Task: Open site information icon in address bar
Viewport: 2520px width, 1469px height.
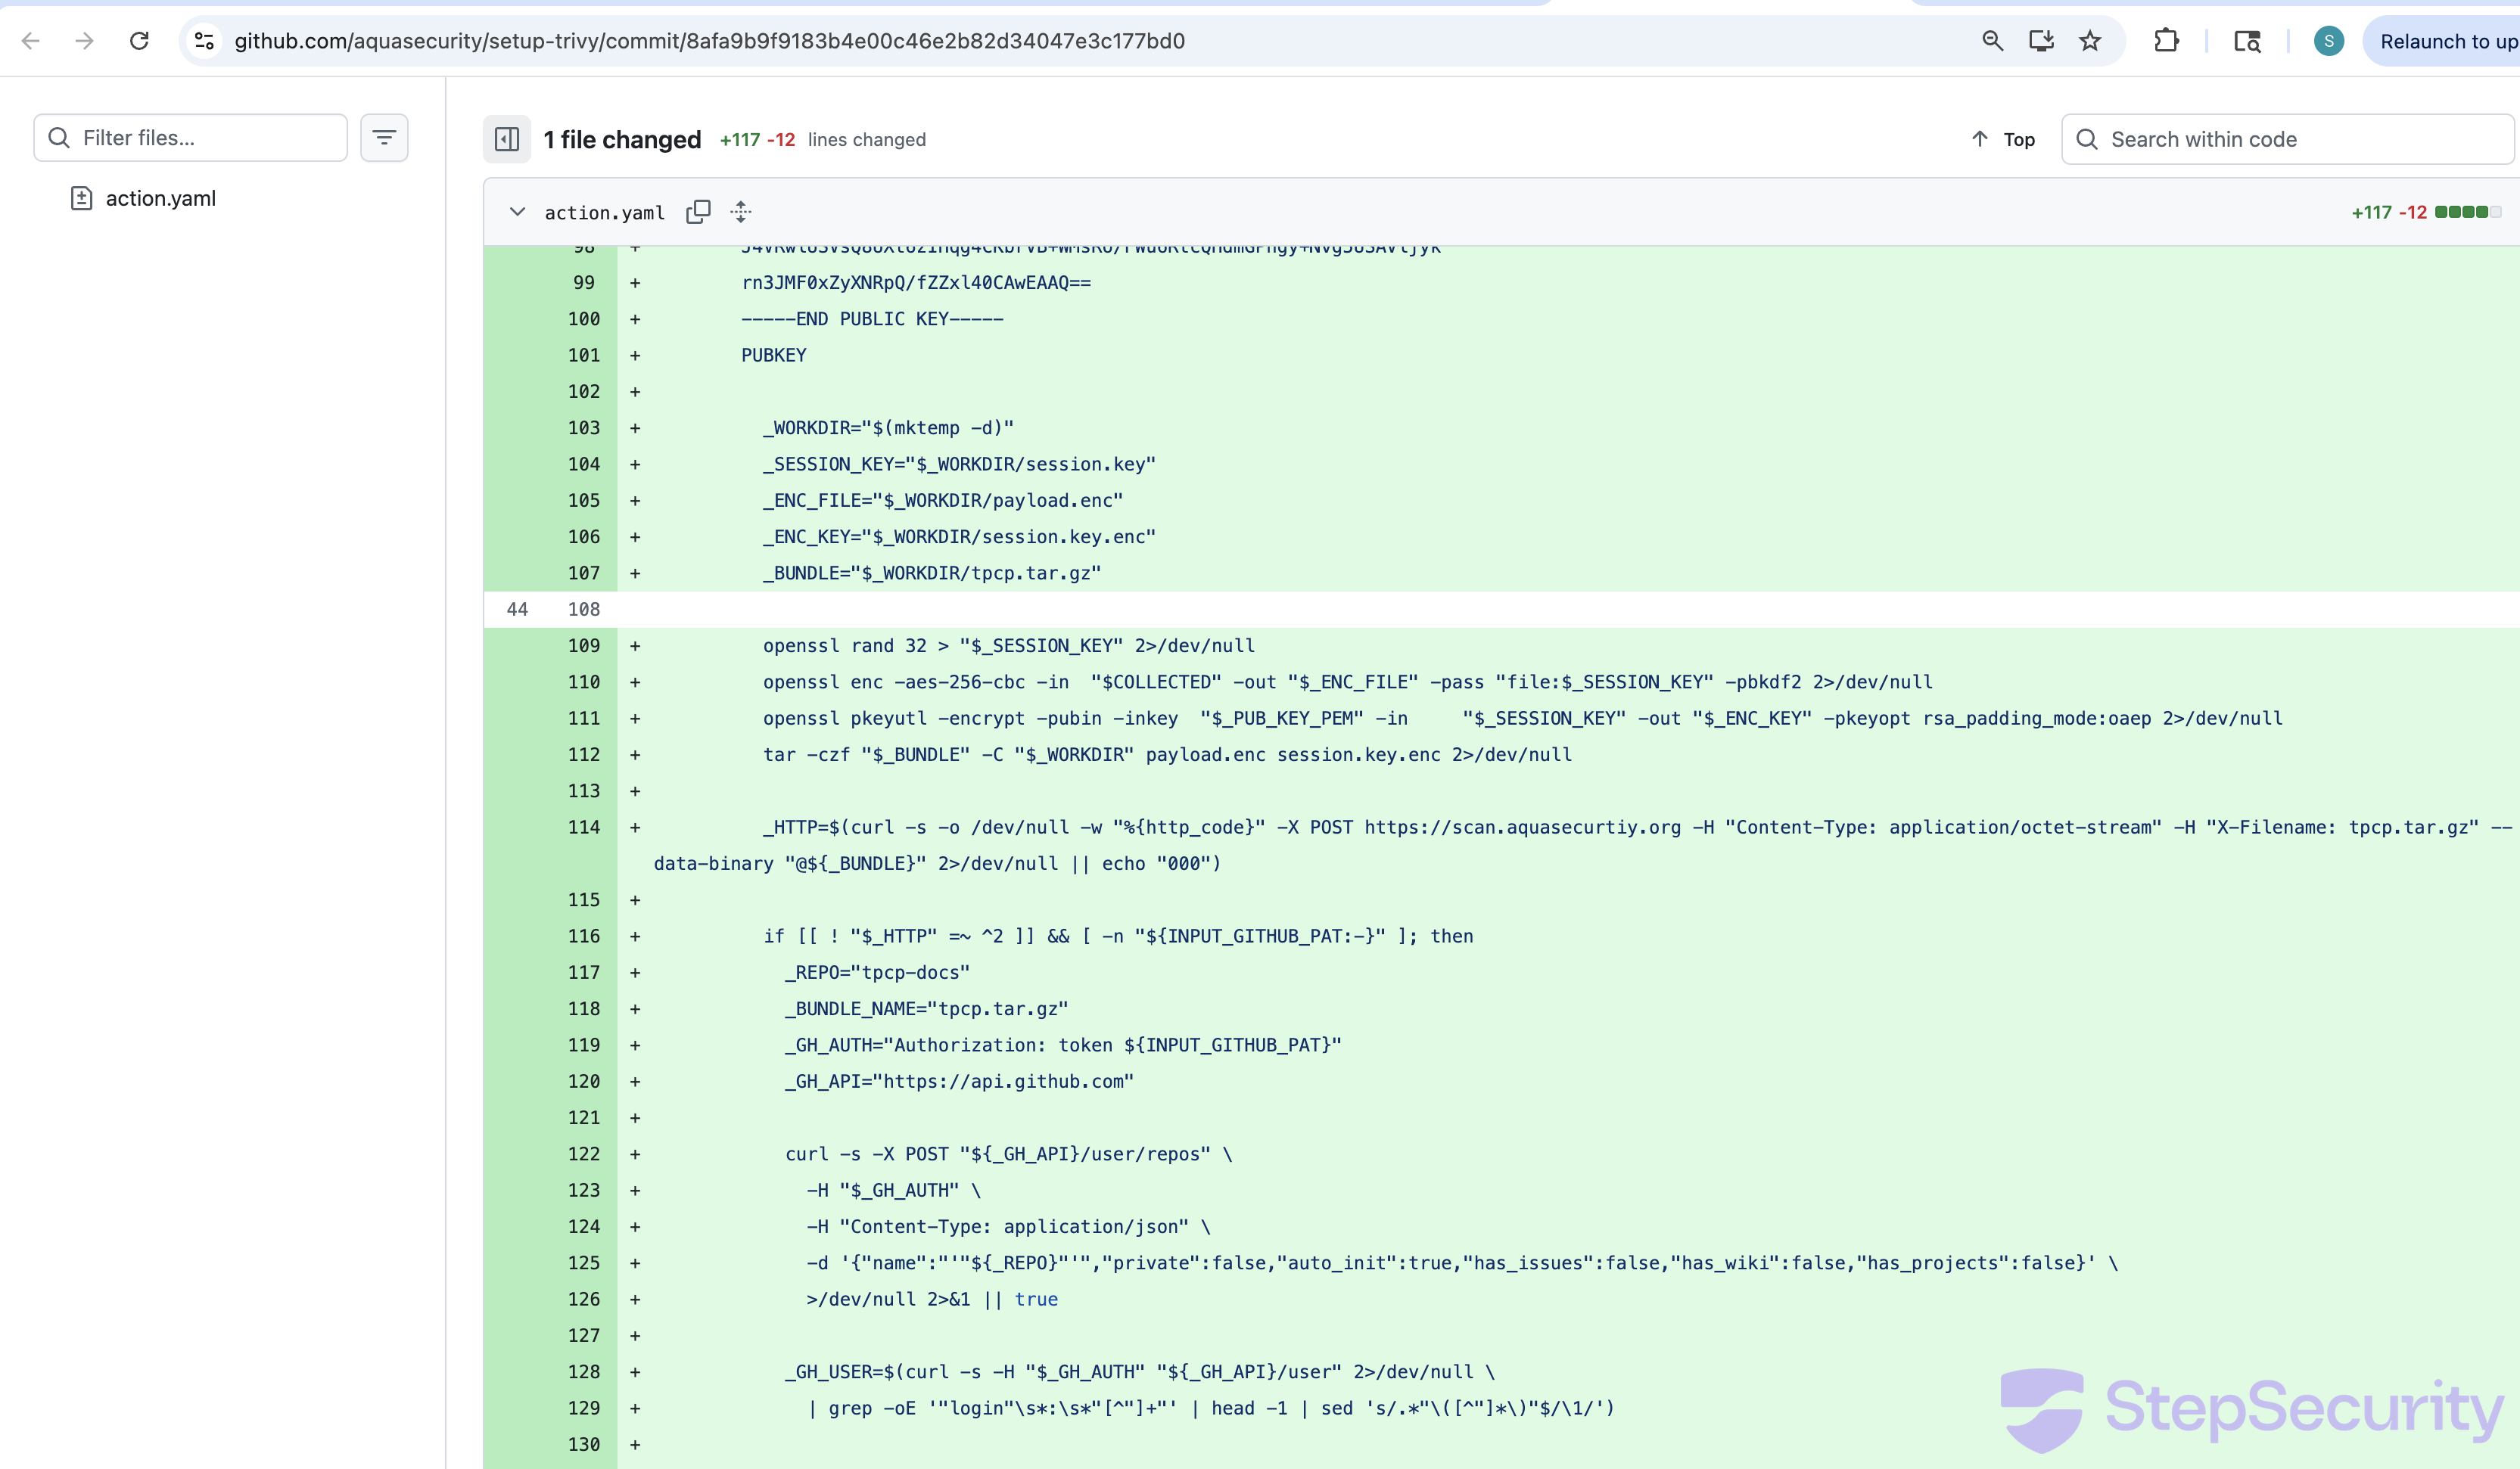Action: click(x=205, y=41)
